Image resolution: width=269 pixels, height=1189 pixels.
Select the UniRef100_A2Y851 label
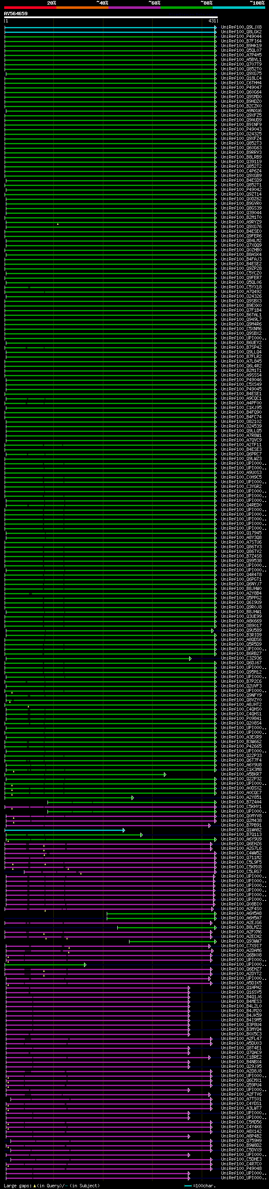(x=241, y=798)
